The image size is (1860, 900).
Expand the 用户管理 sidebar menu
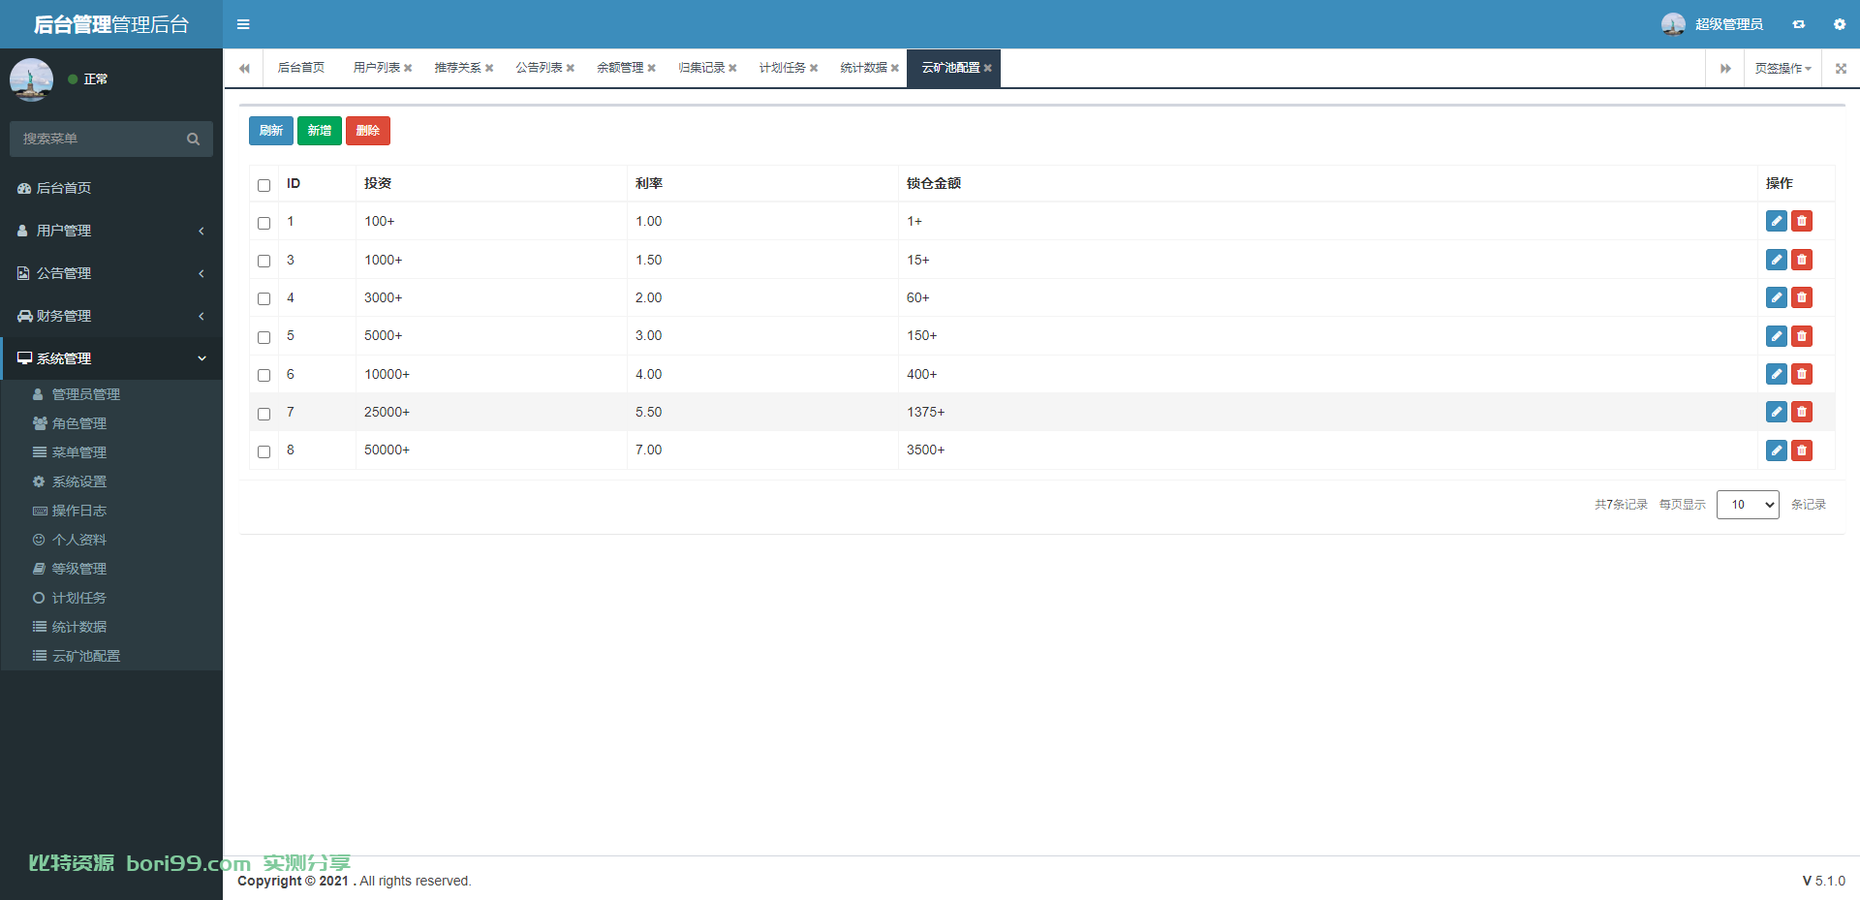click(x=111, y=231)
